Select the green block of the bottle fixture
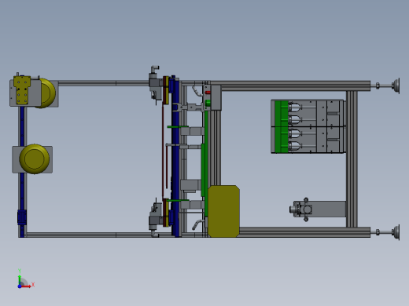 coord(282,127)
